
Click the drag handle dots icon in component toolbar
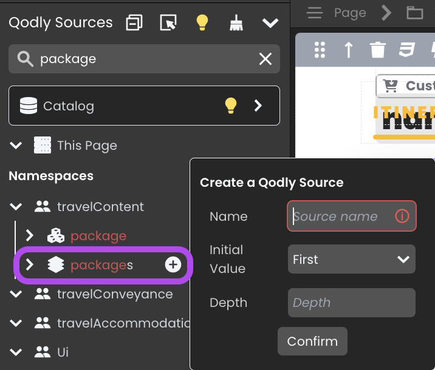[x=320, y=50]
